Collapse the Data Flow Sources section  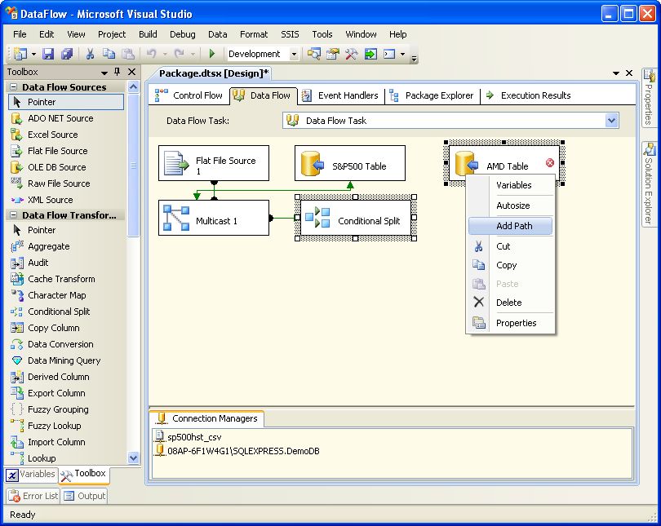pyautogui.click(x=14, y=86)
